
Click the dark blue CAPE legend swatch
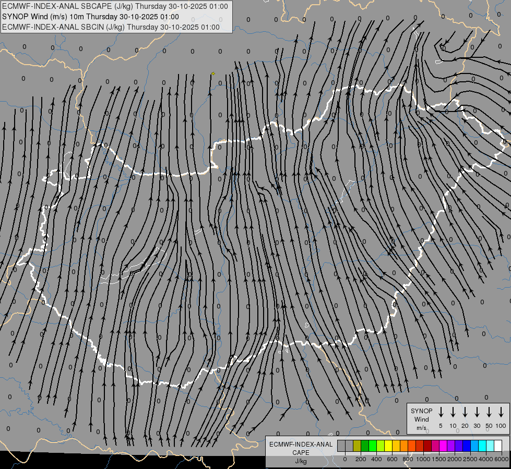[467, 446]
